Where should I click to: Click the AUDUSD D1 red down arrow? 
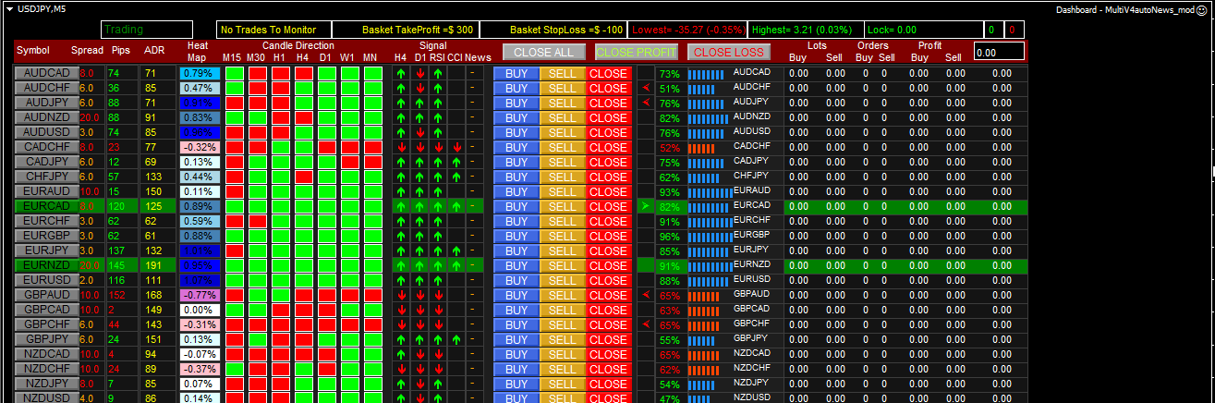(x=419, y=132)
